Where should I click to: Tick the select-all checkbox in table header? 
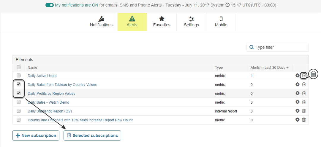point(19,67)
